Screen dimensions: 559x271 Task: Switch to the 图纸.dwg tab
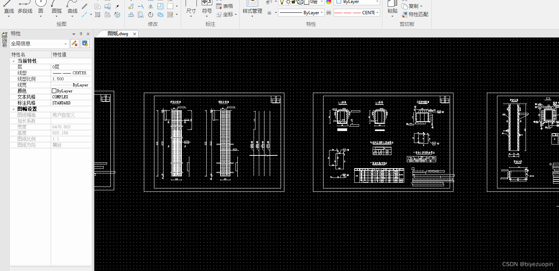pyautogui.click(x=118, y=34)
